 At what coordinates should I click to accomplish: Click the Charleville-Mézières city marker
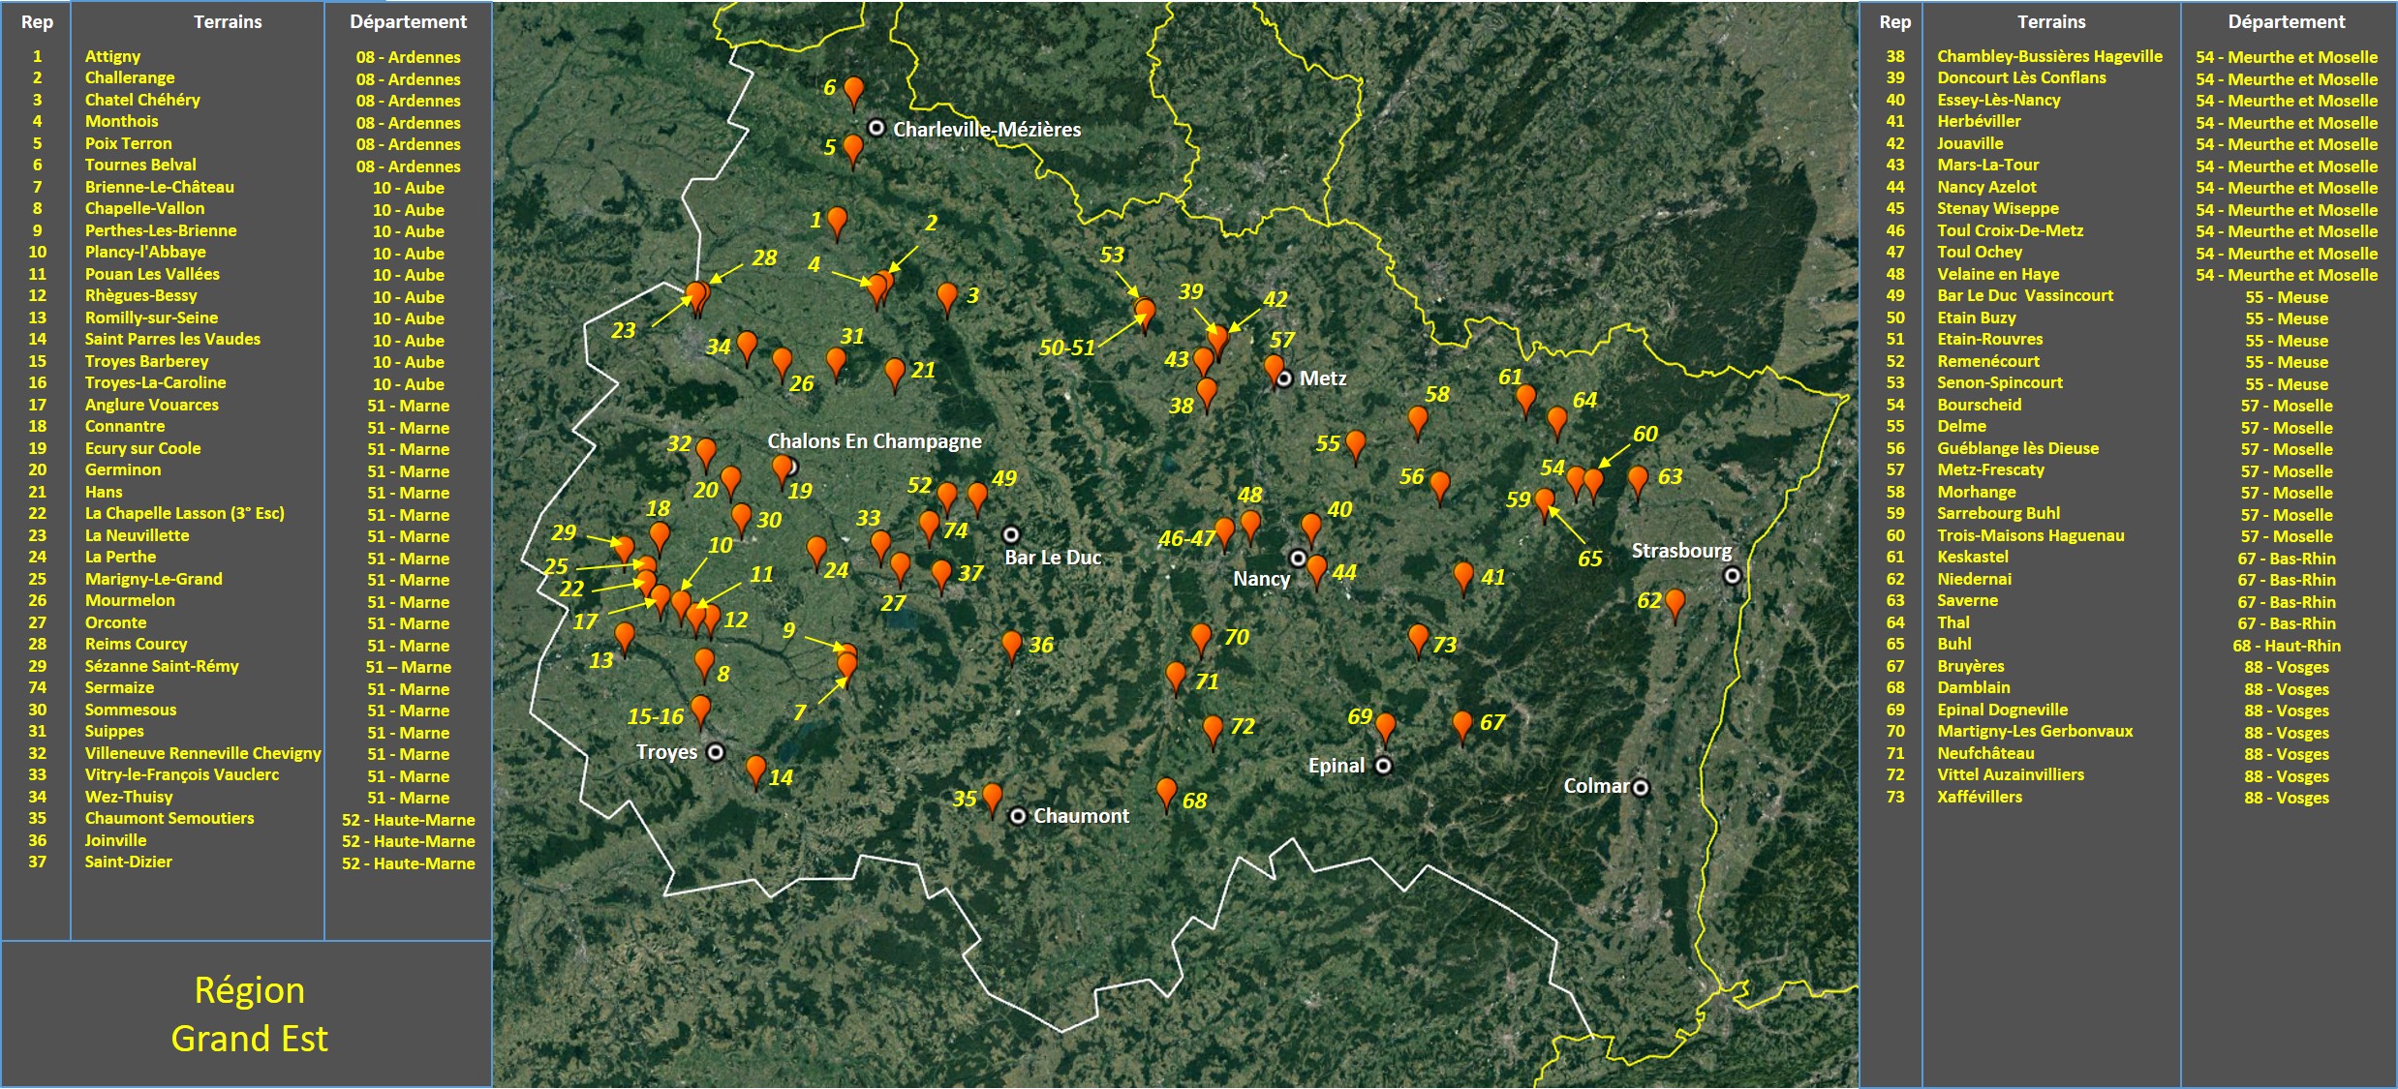[x=876, y=128]
